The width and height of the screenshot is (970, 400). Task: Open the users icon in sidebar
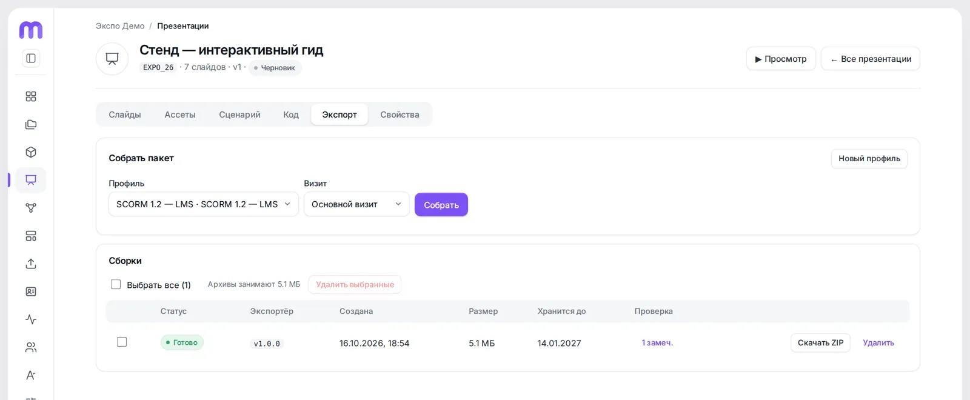pyautogui.click(x=31, y=347)
